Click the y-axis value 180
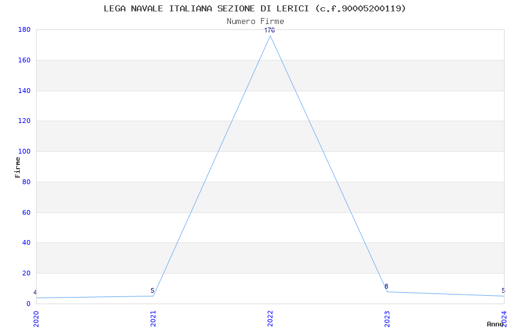This screenshot has height=330, width=510. (25, 29)
